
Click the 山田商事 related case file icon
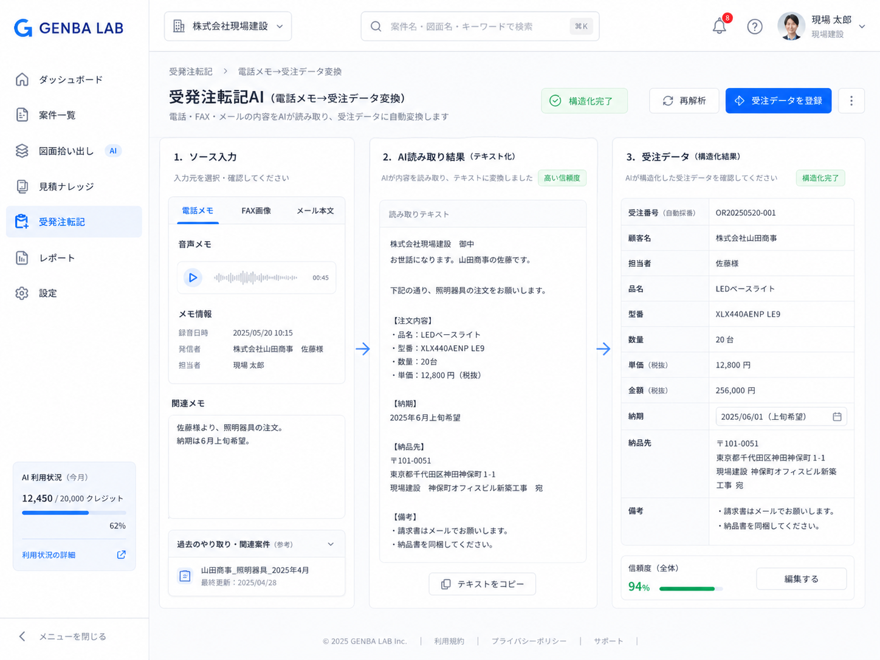point(185,576)
